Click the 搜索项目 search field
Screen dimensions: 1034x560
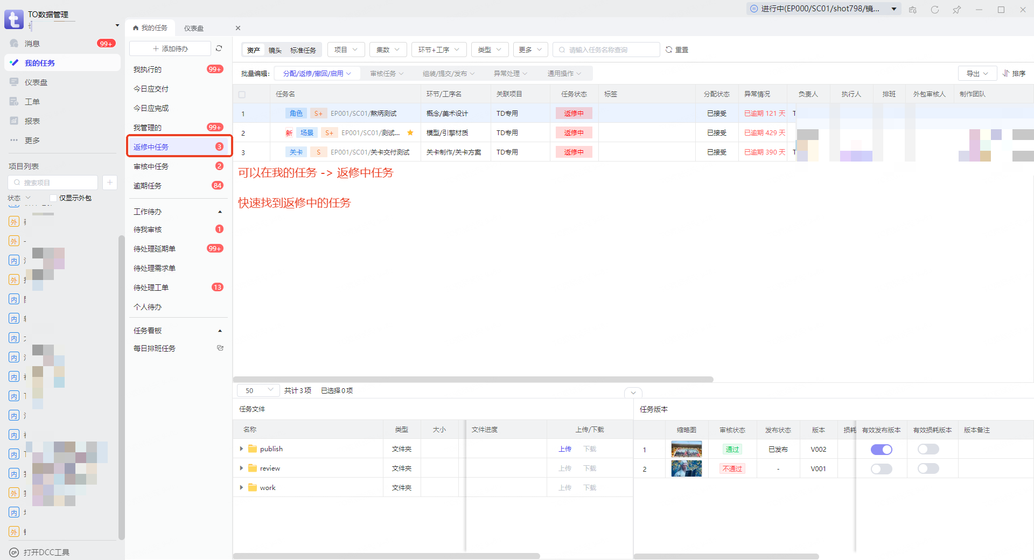(x=53, y=183)
